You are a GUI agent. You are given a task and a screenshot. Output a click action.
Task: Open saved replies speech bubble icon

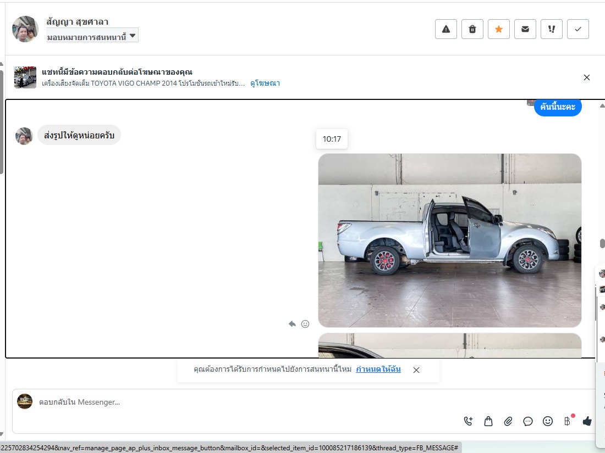pos(528,421)
